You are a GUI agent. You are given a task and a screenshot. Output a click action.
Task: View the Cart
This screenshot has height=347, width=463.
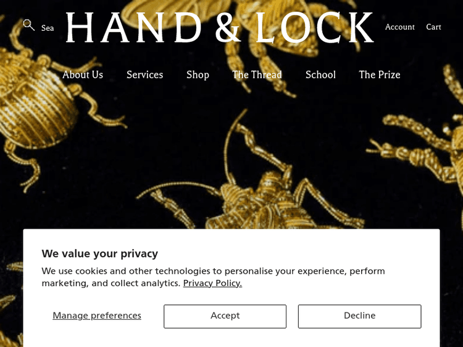pyautogui.click(x=433, y=27)
